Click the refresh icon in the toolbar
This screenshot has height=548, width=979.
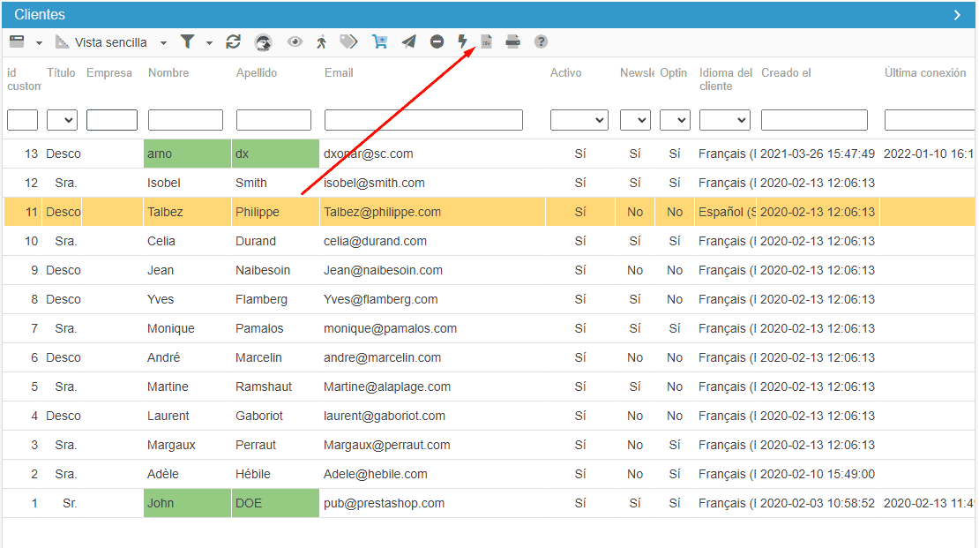(x=234, y=41)
